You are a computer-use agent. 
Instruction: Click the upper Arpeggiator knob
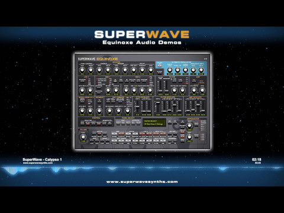coord(189,125)
